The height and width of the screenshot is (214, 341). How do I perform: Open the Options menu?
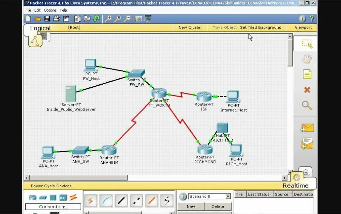50,10
